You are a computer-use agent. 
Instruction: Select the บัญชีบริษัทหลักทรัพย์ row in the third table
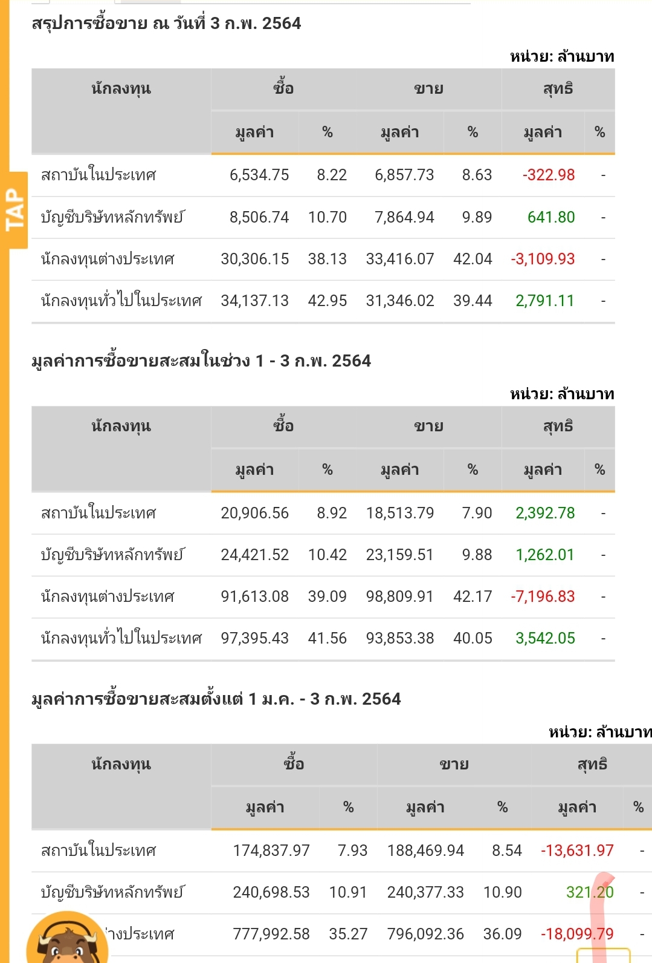click(341, 892)
